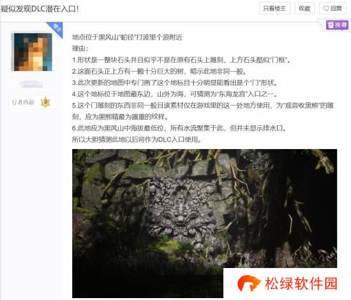Click the 理由 heading line
This screenshot has width=351, height=300.
click(80, 49)
